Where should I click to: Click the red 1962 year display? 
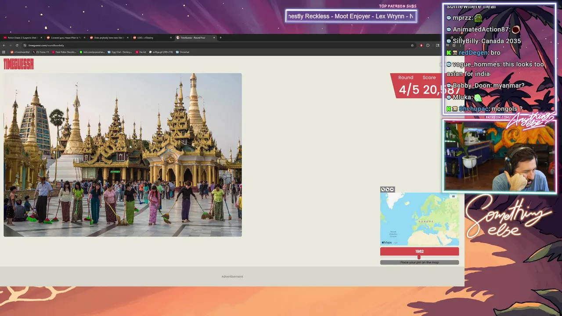(419, 251)
